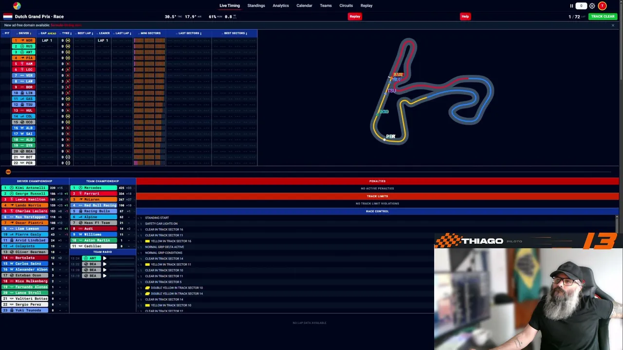Click Mercedes logo in team championship list

tap(81, 188)
